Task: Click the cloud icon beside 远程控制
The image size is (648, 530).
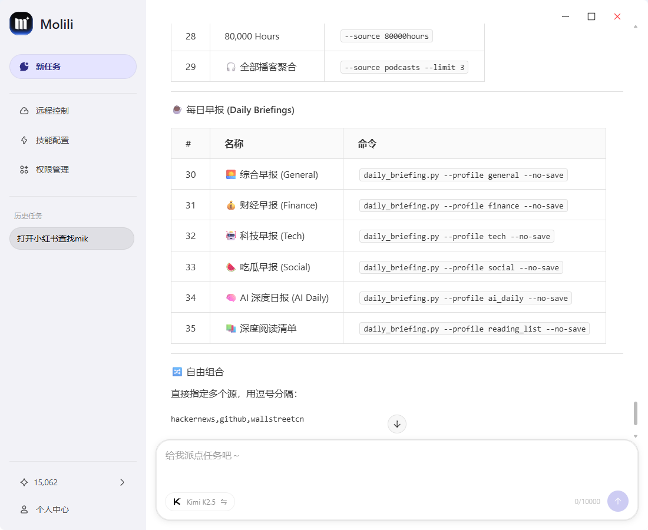Action: [x=24, y=111]
